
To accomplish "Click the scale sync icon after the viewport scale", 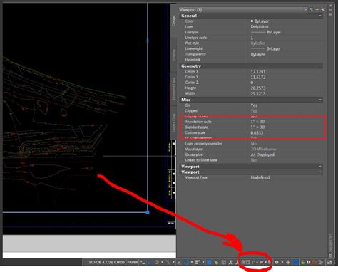I will (x=270, y=262).
